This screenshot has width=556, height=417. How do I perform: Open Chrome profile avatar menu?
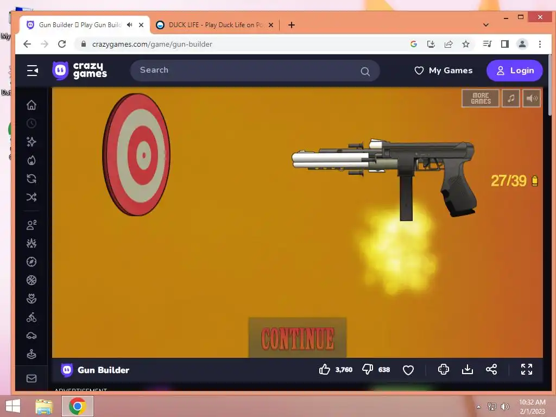[522, 44]
